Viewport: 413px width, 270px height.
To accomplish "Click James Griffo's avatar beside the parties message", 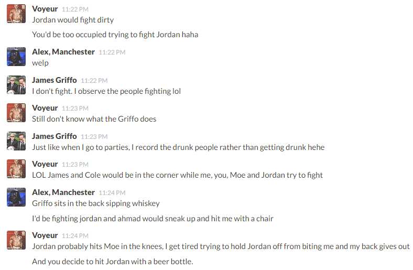I will pyautogui.click(x=16, y=141).
